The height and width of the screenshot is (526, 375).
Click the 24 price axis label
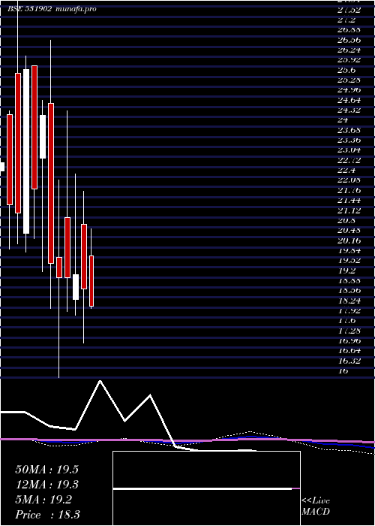(x=343, y=120)
